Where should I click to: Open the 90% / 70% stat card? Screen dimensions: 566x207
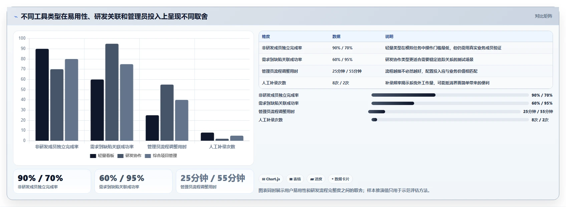tap(52, 181)
